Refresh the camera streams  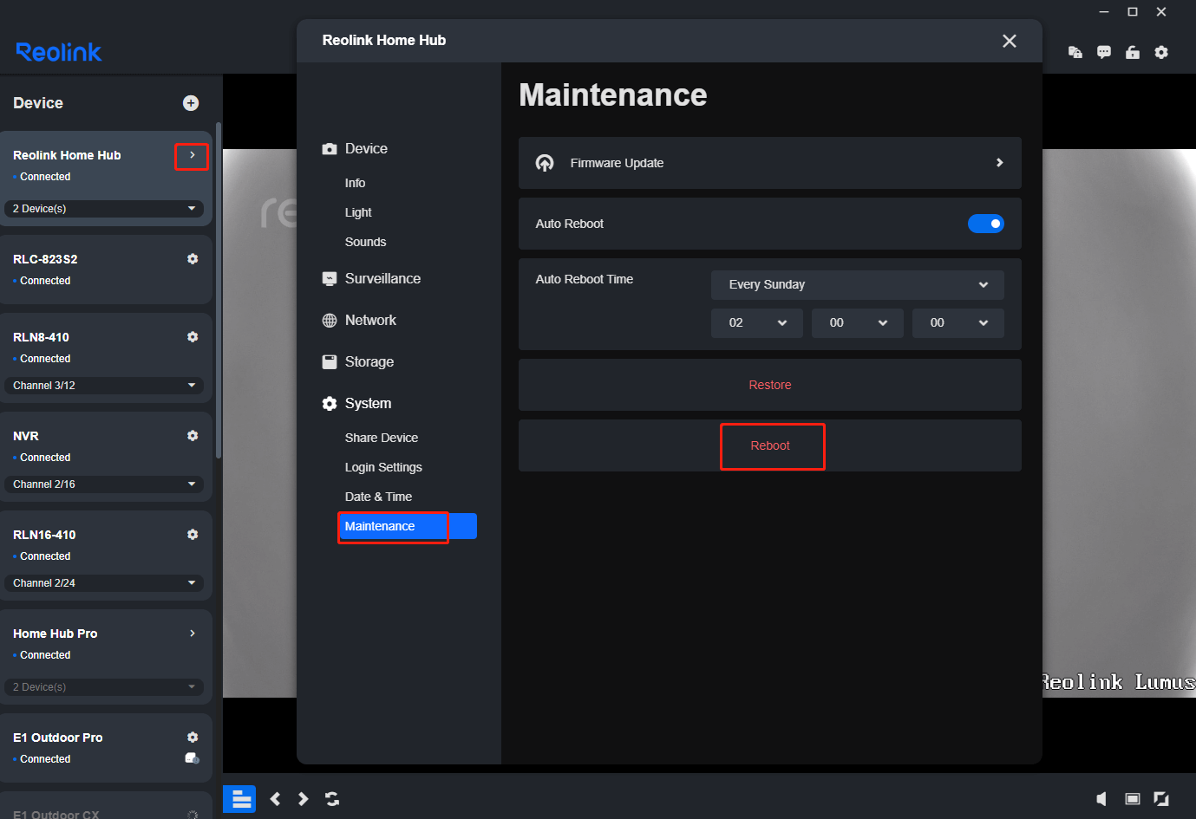[332, 798]
